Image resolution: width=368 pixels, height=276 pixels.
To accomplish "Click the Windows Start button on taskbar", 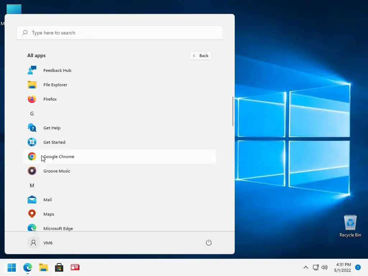I will pos(11,267).
